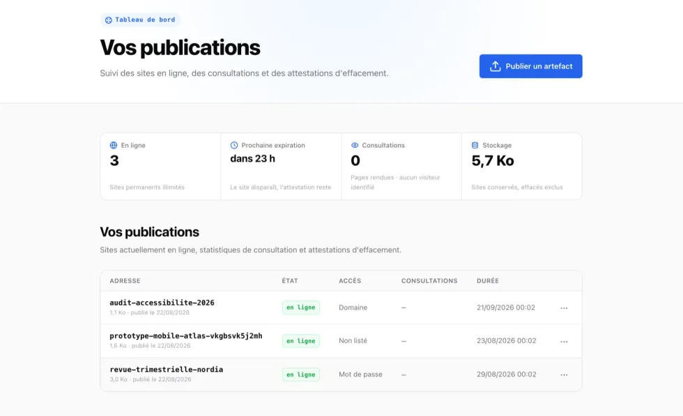Click the En ligne count 3
Viewport: 683px width, 416px height.
(x=114, y=161)
